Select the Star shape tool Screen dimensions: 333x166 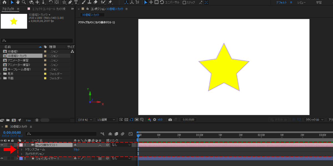pos(64,2)
